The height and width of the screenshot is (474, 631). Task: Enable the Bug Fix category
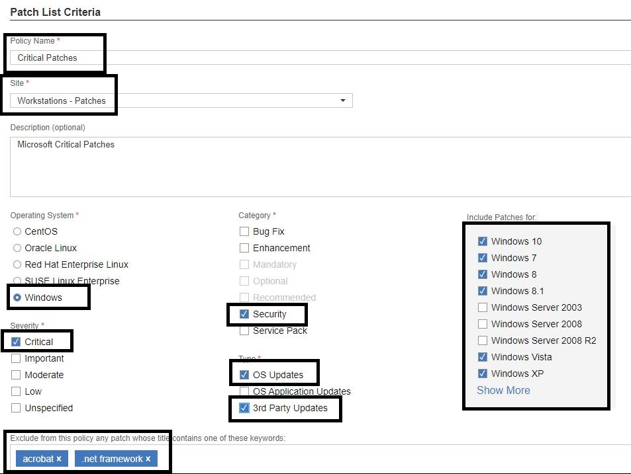click(x=244, y=231)
